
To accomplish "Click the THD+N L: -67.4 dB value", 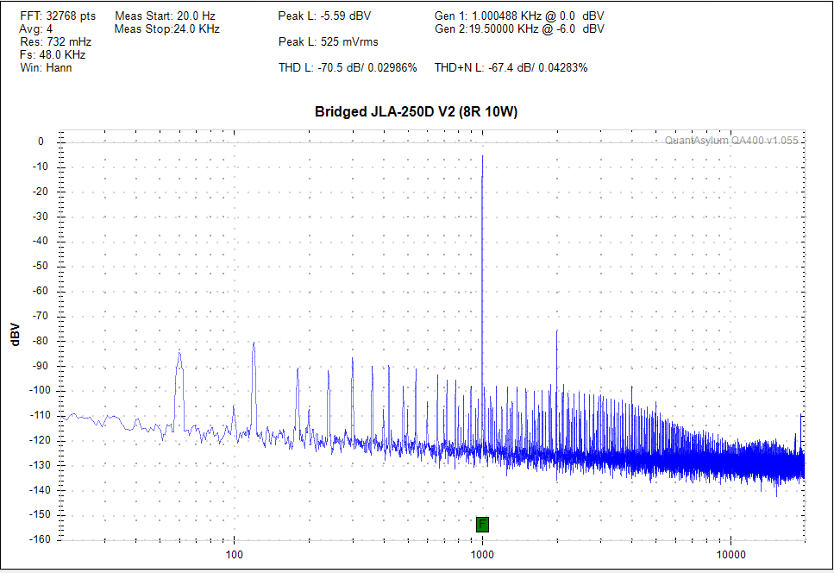I will click(511, 67).
